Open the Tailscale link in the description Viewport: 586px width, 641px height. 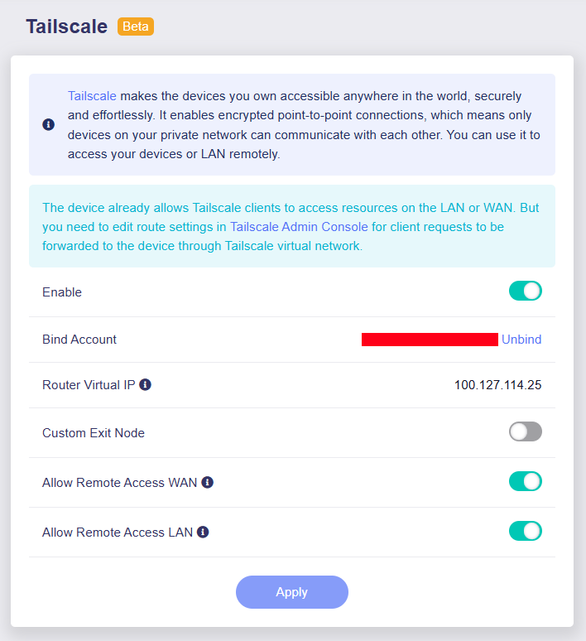pos(92,96)
